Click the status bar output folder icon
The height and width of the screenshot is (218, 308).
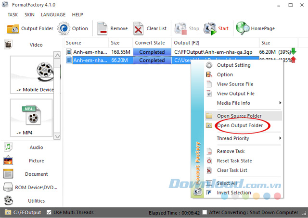pos(8,212)
